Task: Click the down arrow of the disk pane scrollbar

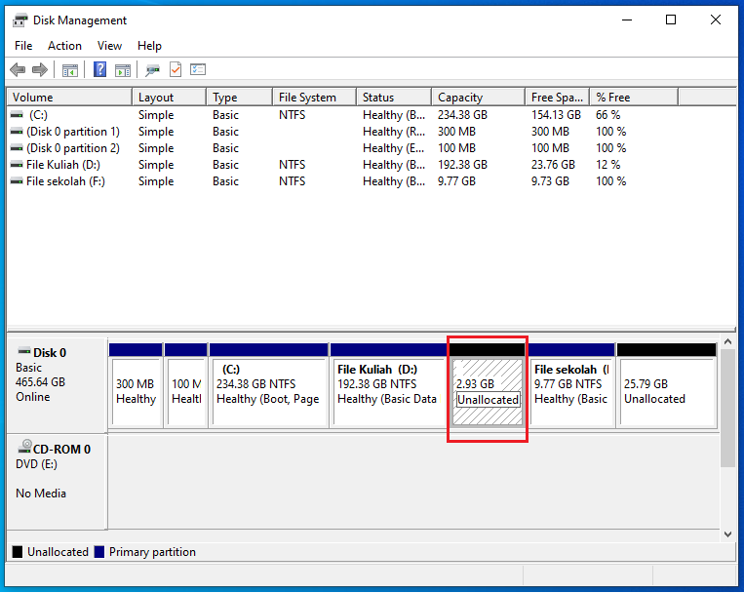Action: (x=727, y=534)
